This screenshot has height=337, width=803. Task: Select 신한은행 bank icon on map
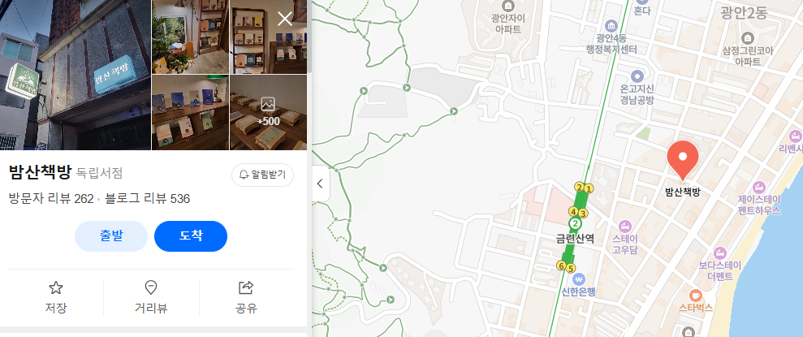click(x=579, y=279)
